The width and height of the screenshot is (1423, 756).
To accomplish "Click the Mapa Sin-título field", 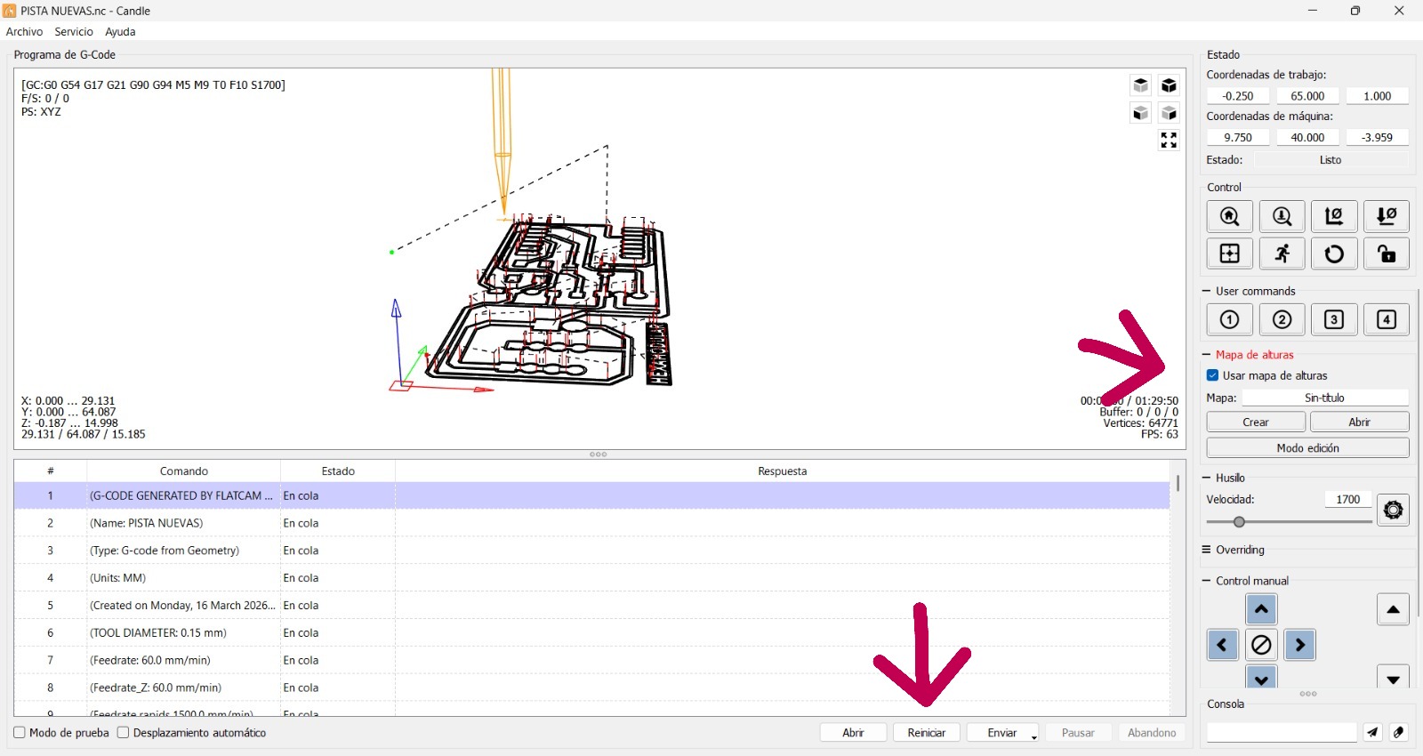I will (1325, 398).
